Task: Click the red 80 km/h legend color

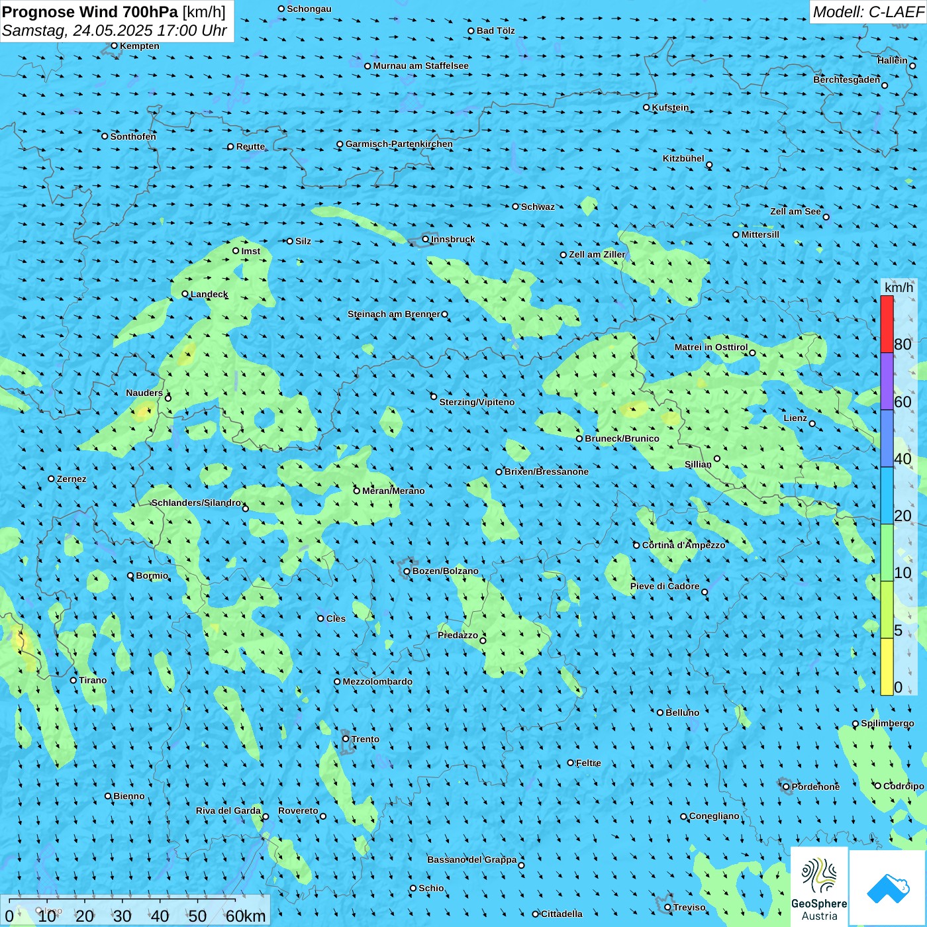Action: [887, 324]
